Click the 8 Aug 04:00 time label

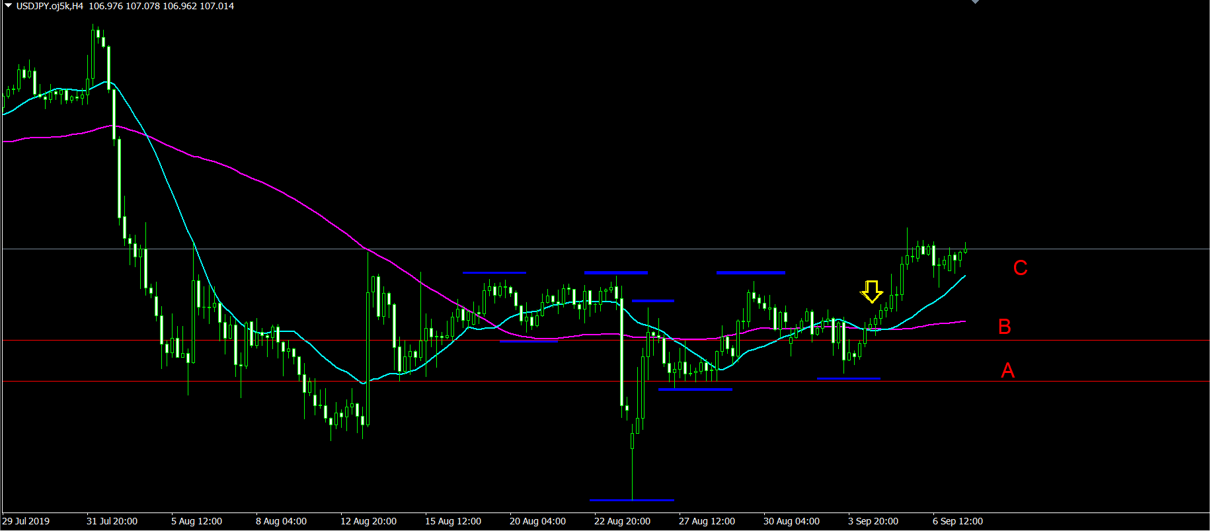click(281, 521)
